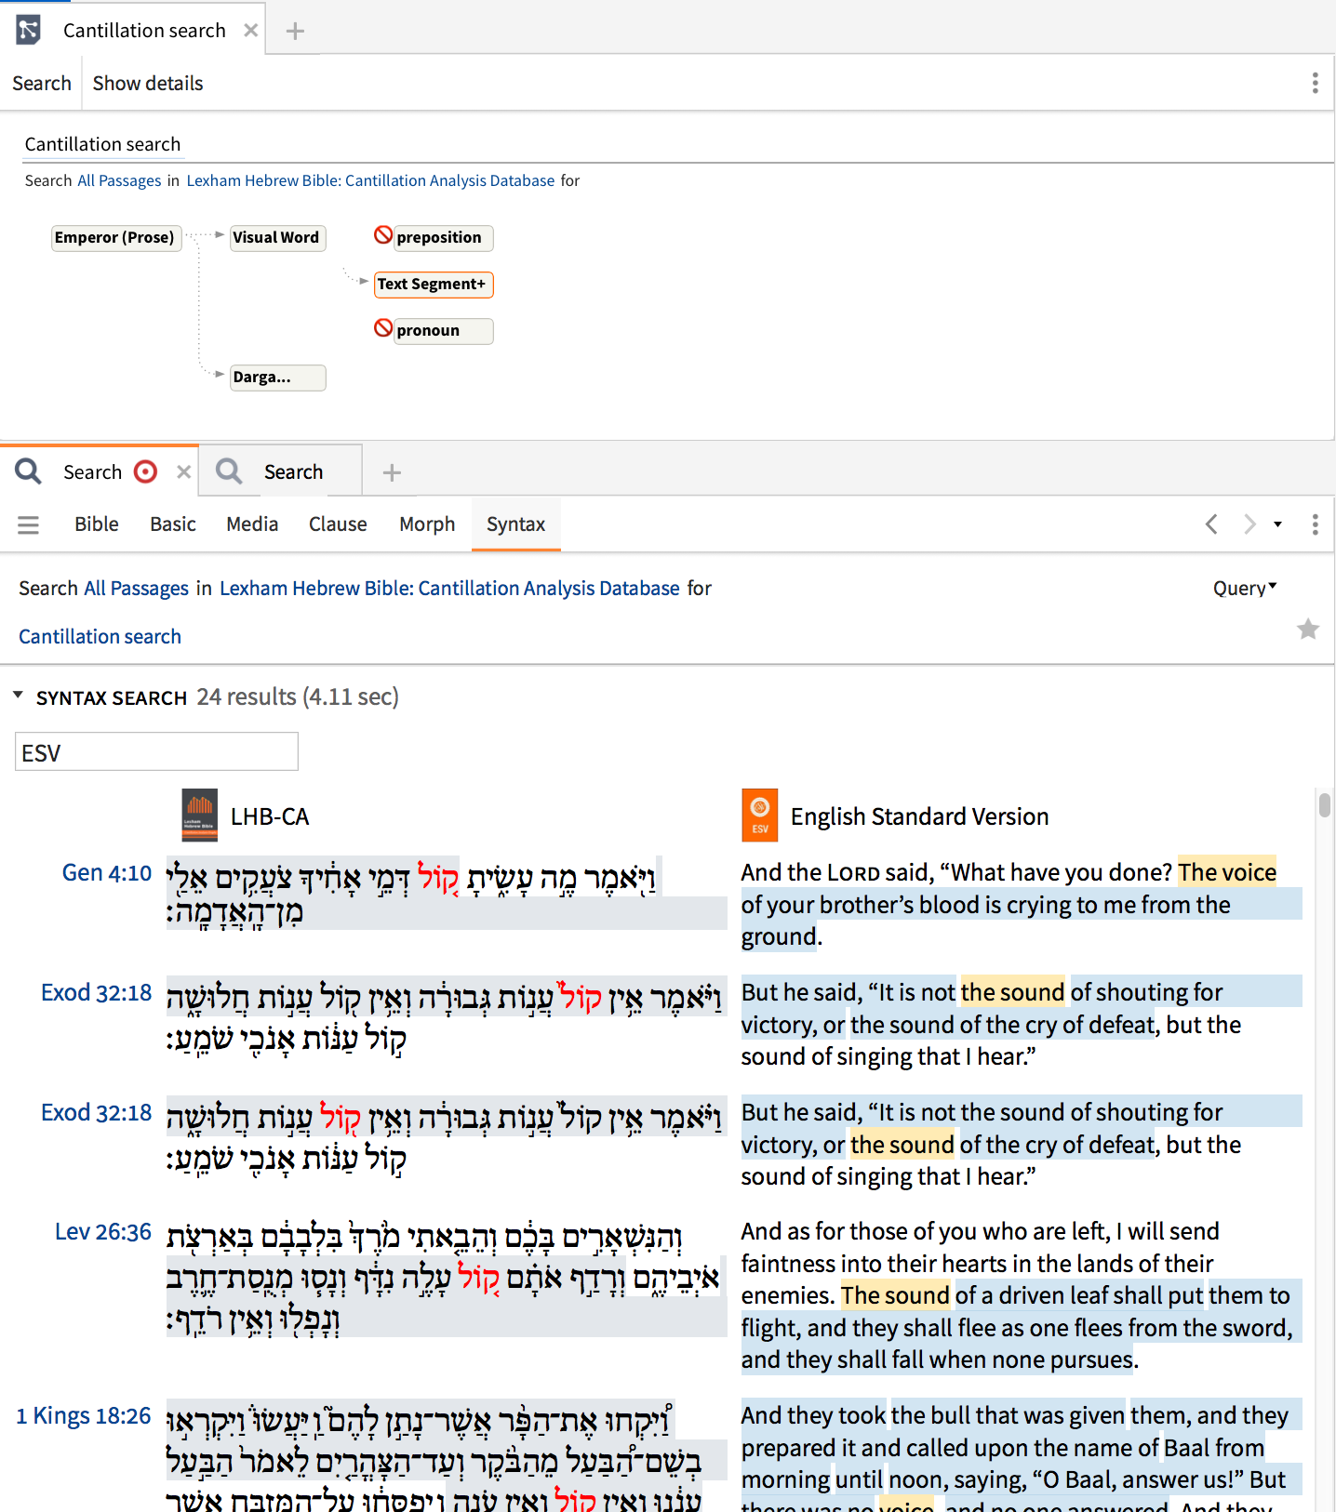The width and height of the screenshot is (1336, 1512).
Task: Open the Lev 26:36 result reference
Action: [103, 1232]
